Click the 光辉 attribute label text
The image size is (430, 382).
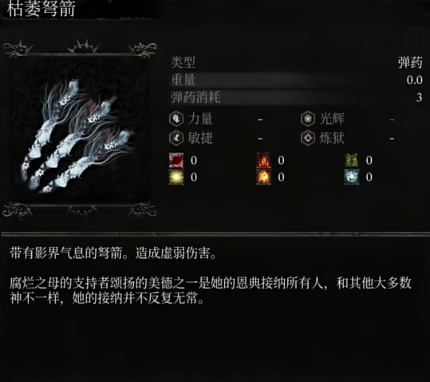[x=332, y=118]
